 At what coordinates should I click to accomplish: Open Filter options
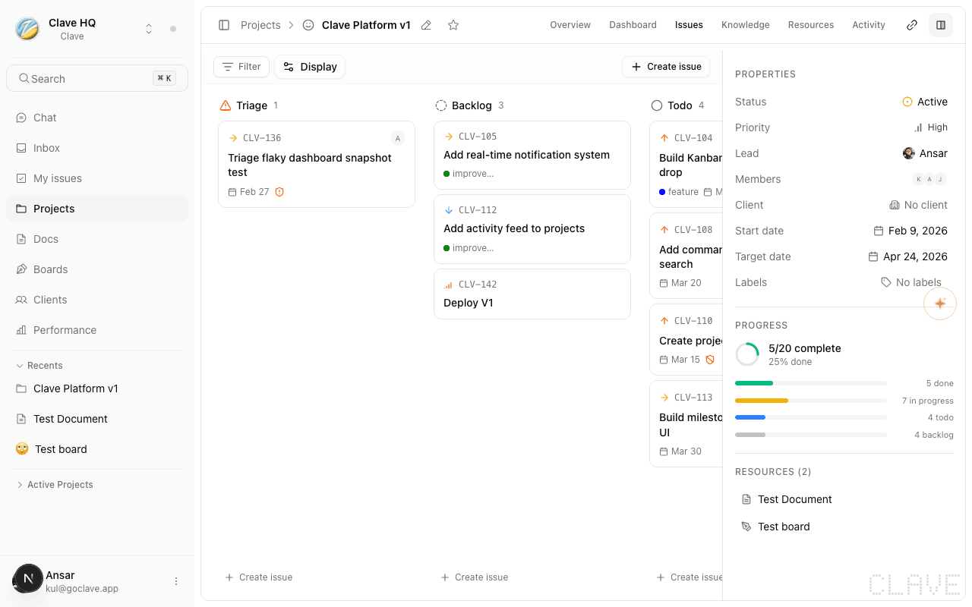(x=241, y=67)
